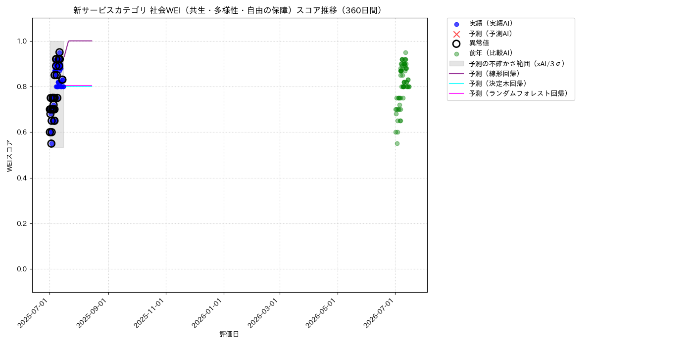Click the lowest green point near 0.55

tap(397, 143)
